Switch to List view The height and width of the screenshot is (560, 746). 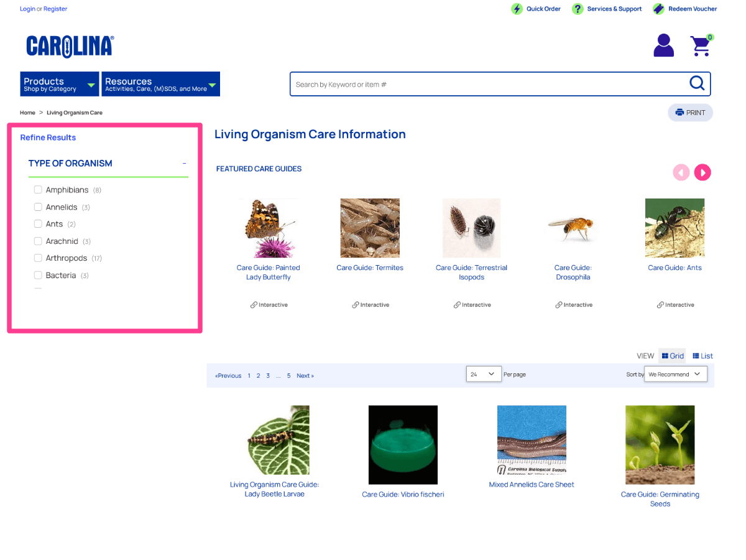[x=702, y=356]
